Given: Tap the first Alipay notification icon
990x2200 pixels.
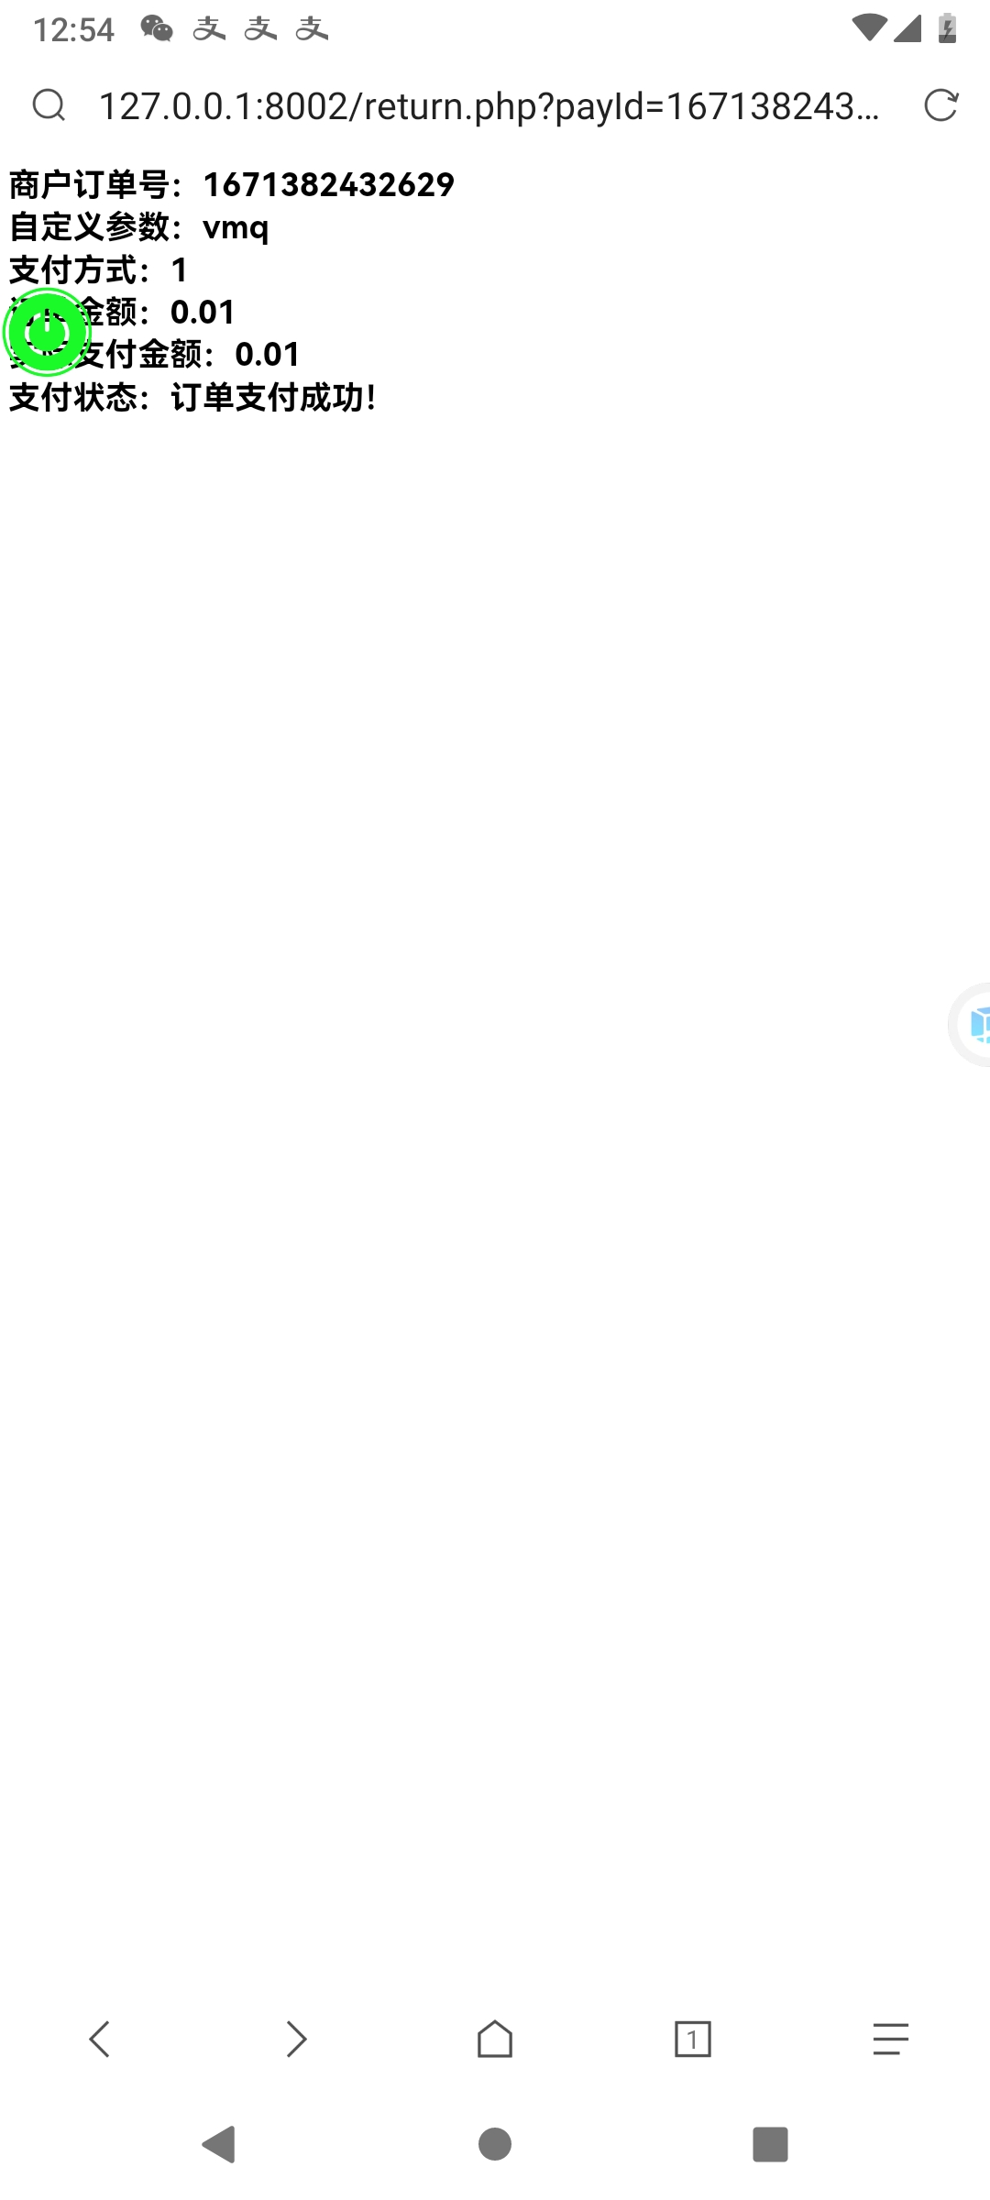Looking at the screenshot, I should [x=209, y=29].
